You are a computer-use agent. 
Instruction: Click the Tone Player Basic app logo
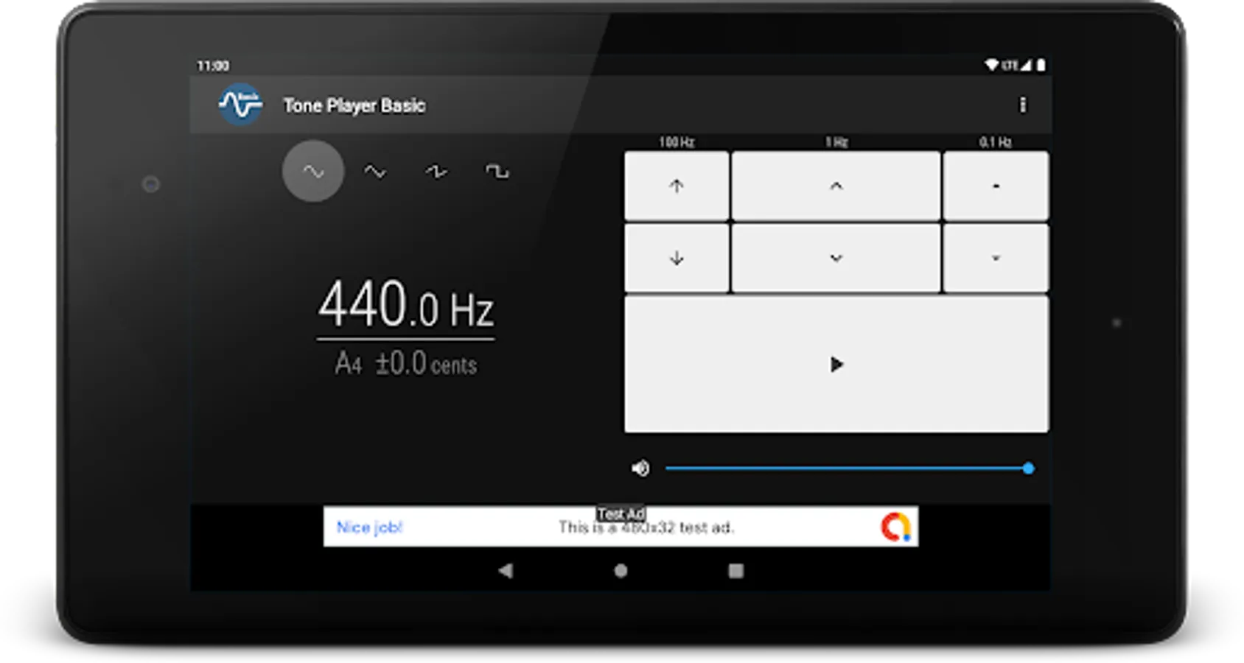pos(240,104)
